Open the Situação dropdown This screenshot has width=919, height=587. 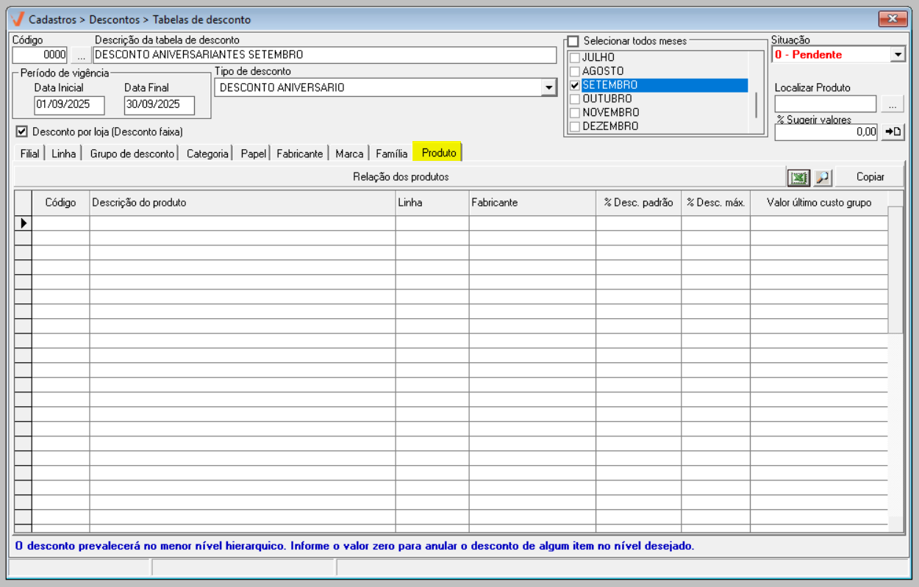898,54
